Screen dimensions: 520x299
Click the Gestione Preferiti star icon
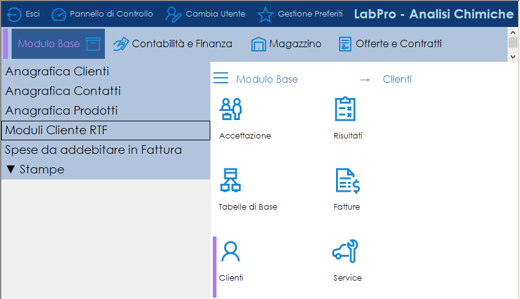pos(266,15)
